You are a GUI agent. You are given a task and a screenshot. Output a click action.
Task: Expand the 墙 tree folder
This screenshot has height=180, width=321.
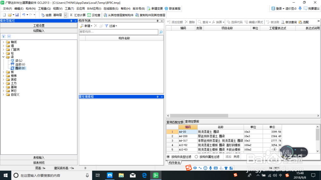click(x=3, y=46)
